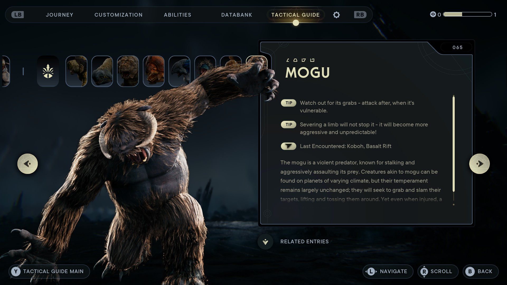Click the skill point icon near counter

tap(433, 15)
